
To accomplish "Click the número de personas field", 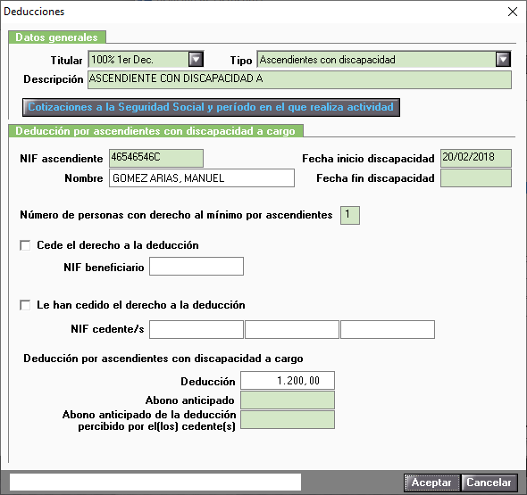I will point(350,215).
